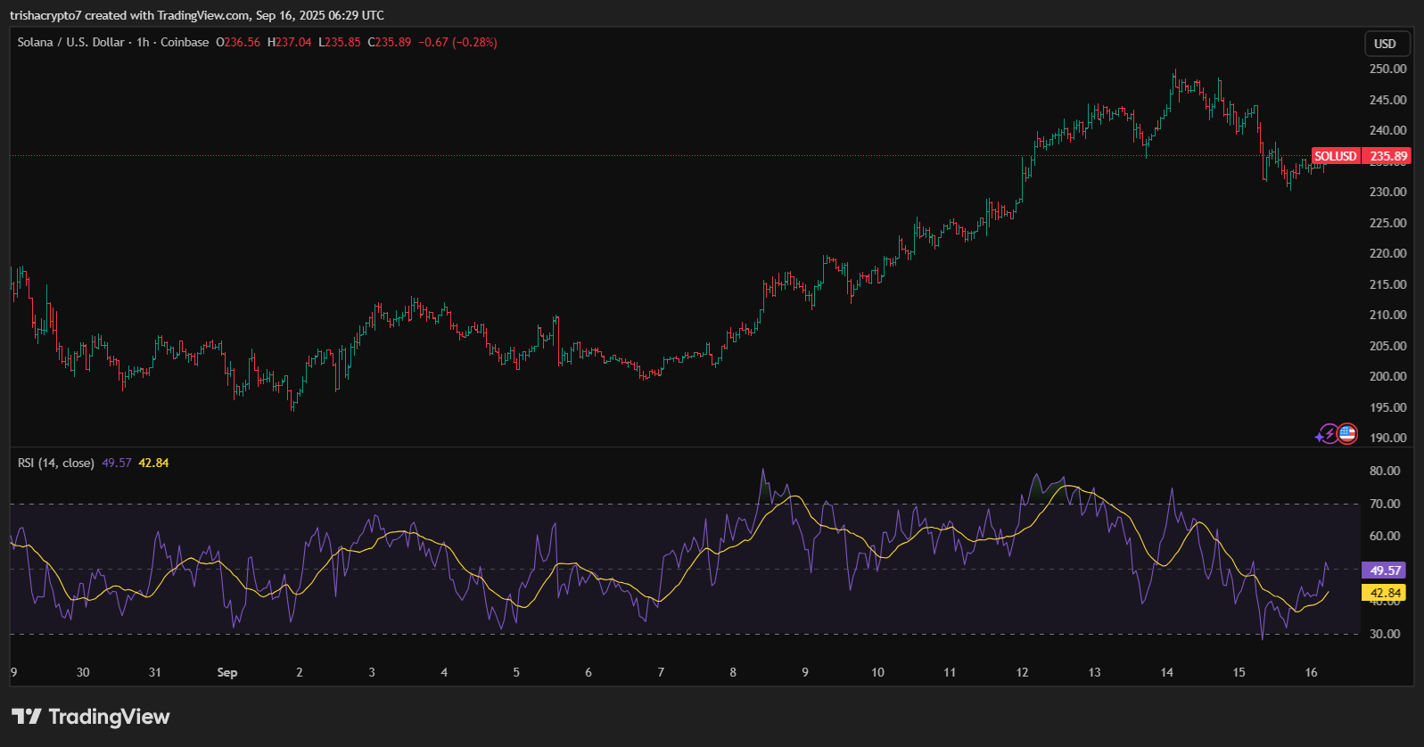Viewport: 1424px width, 747px height.
Task: Click the purple 49.57 RSI axis tag
Action: click(1385, 571)
